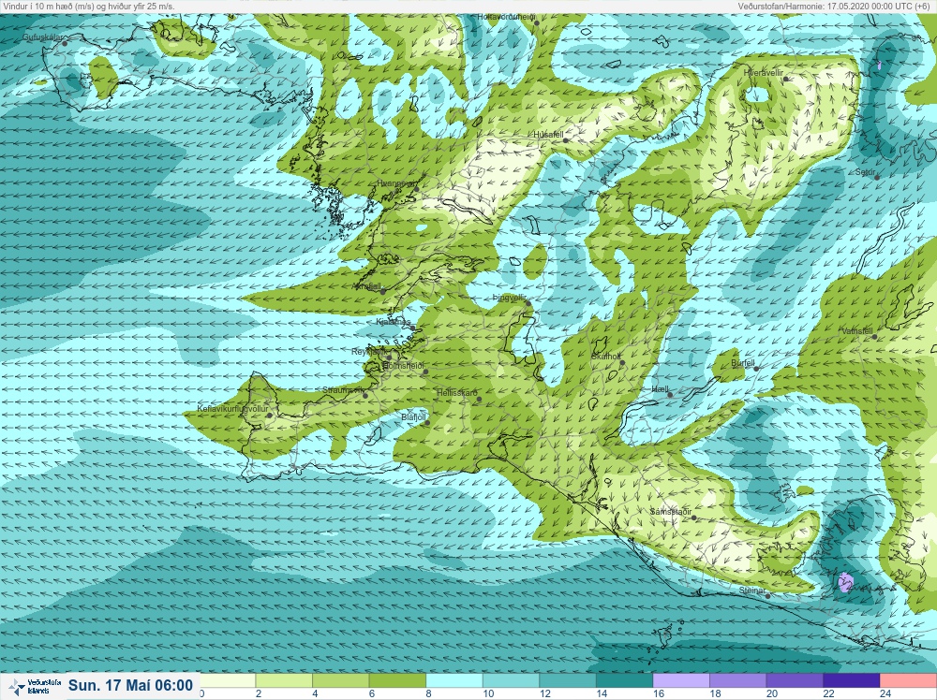Click the Keflavíkurflugvöllur station label
This screenshot has height=700, width=937.
[232, 409]
